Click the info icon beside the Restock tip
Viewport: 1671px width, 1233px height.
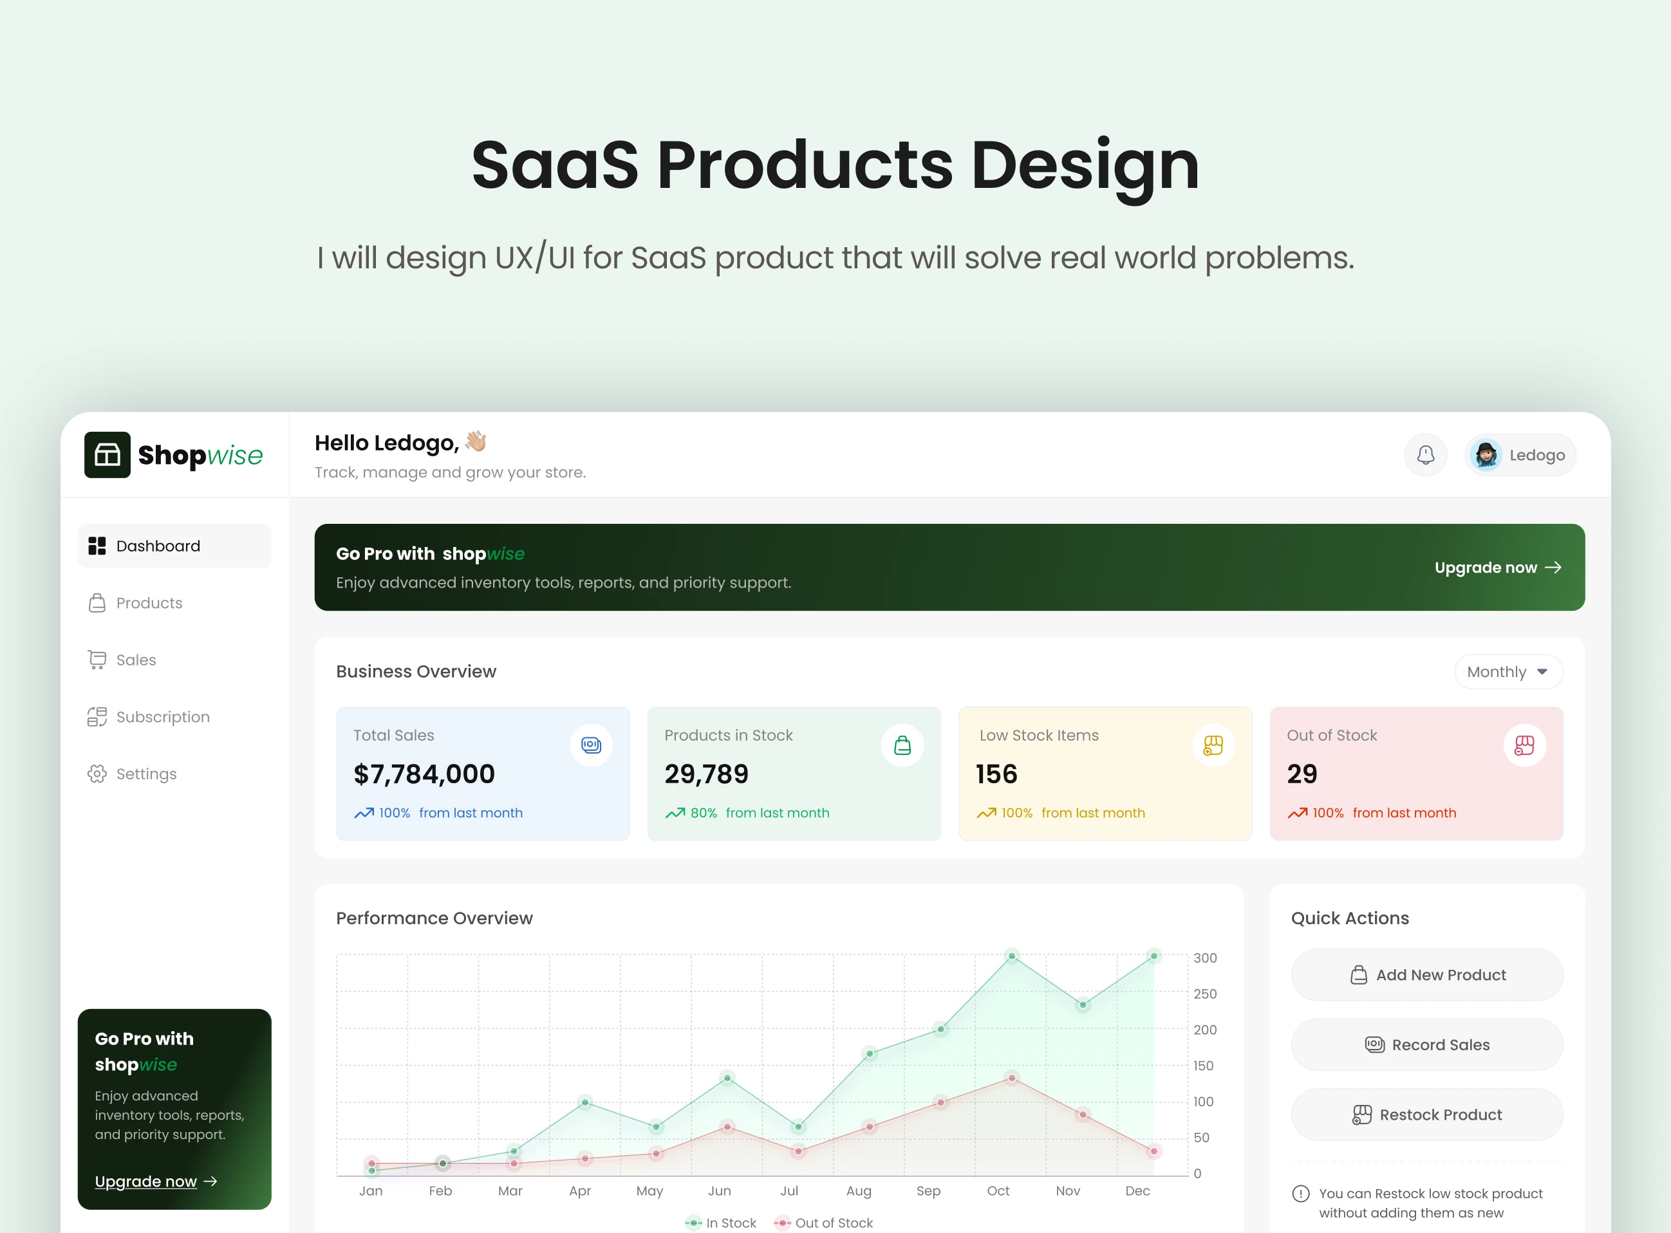pos(1301,1194)
